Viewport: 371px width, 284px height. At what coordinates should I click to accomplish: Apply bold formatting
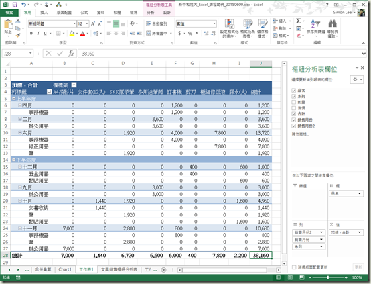point(31,33)
